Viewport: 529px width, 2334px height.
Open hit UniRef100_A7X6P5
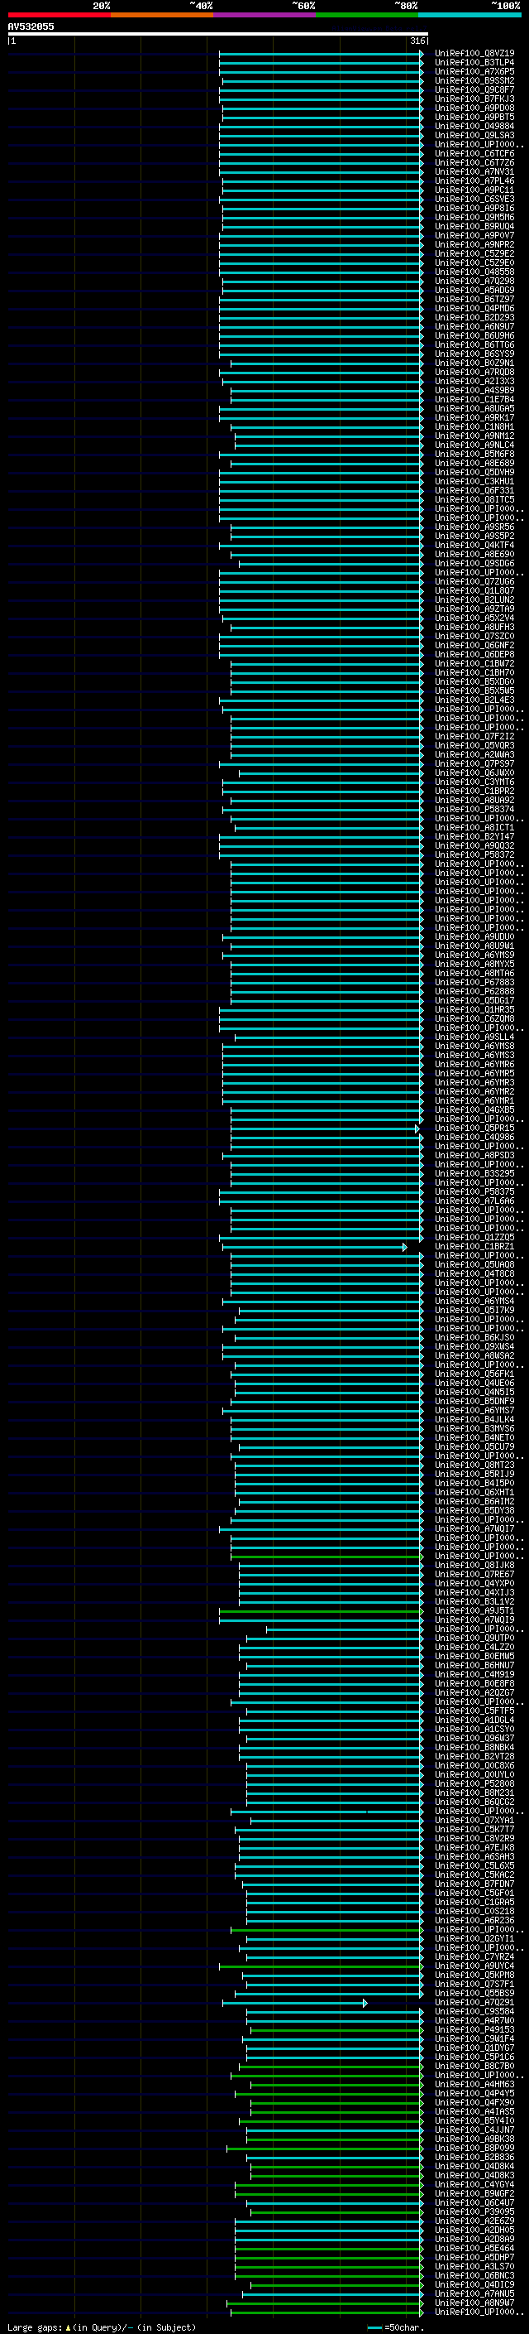474,71
